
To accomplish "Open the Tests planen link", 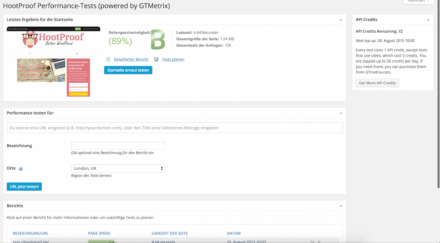I will click(x=173, y=59).
